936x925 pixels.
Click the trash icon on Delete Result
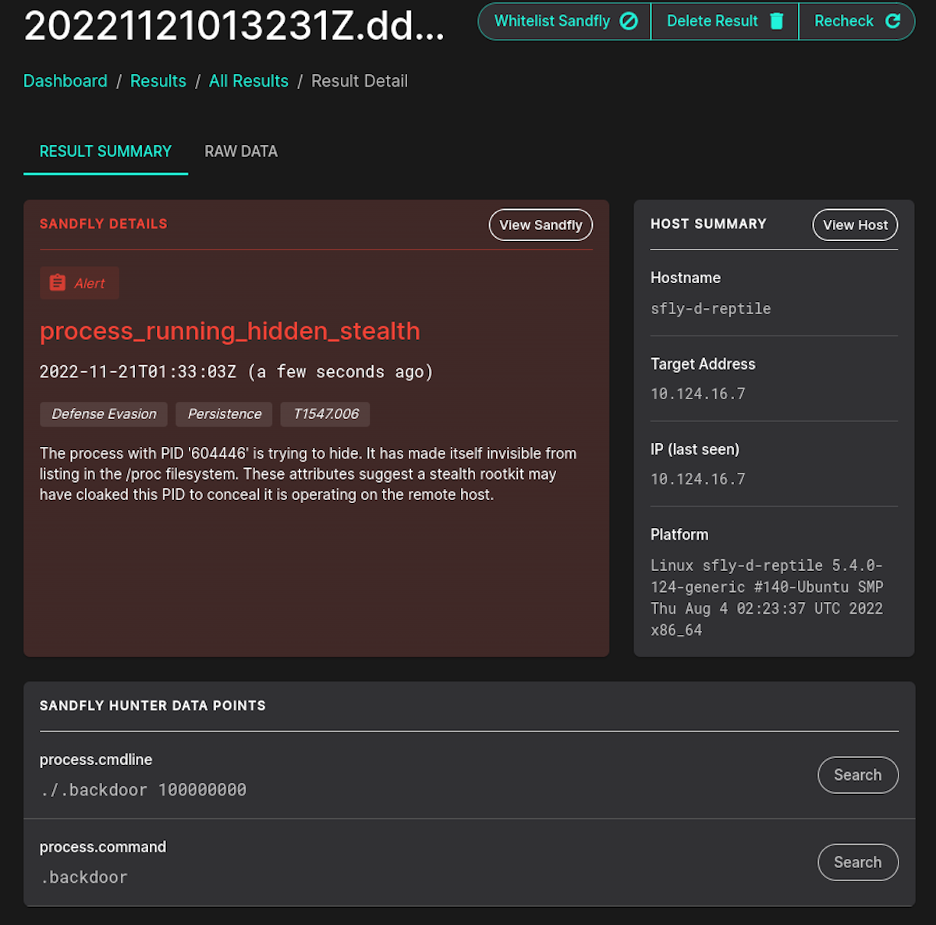pyautogui.click(x=775, y=21)
